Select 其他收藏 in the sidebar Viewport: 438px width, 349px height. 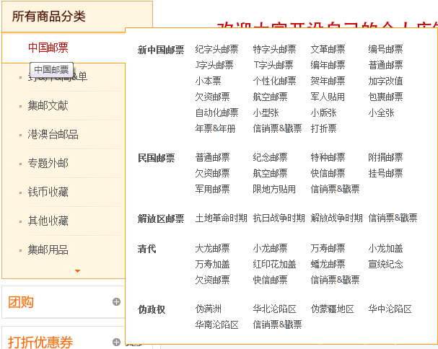click(48, 221)
